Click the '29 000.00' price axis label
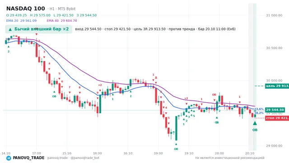This screenshot has height=163, width=289. tap(274, 146)
